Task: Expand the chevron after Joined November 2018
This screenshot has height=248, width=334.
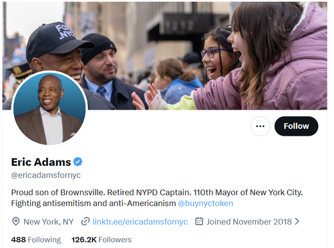Action: (297, 221)
